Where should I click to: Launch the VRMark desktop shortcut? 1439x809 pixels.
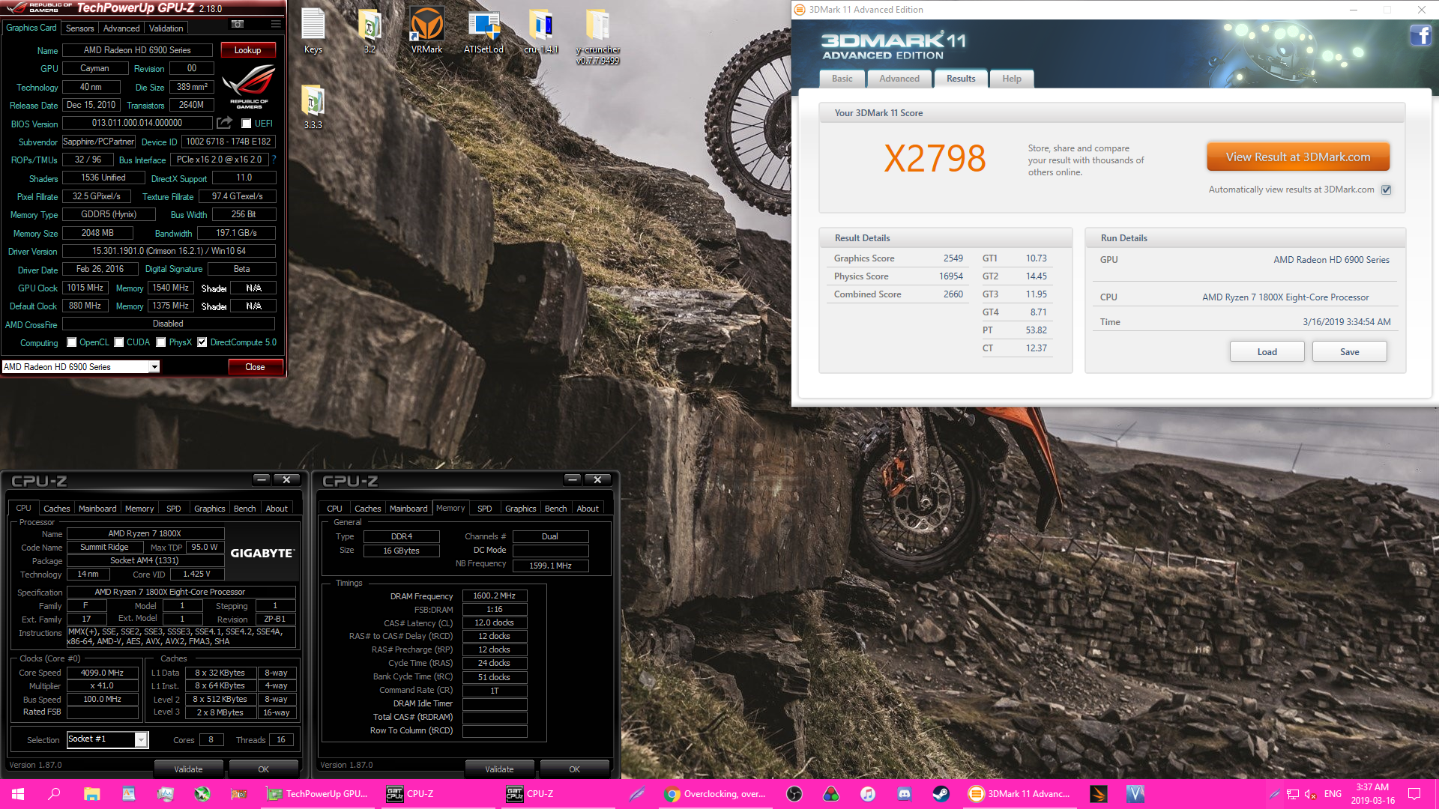[426, 31]
